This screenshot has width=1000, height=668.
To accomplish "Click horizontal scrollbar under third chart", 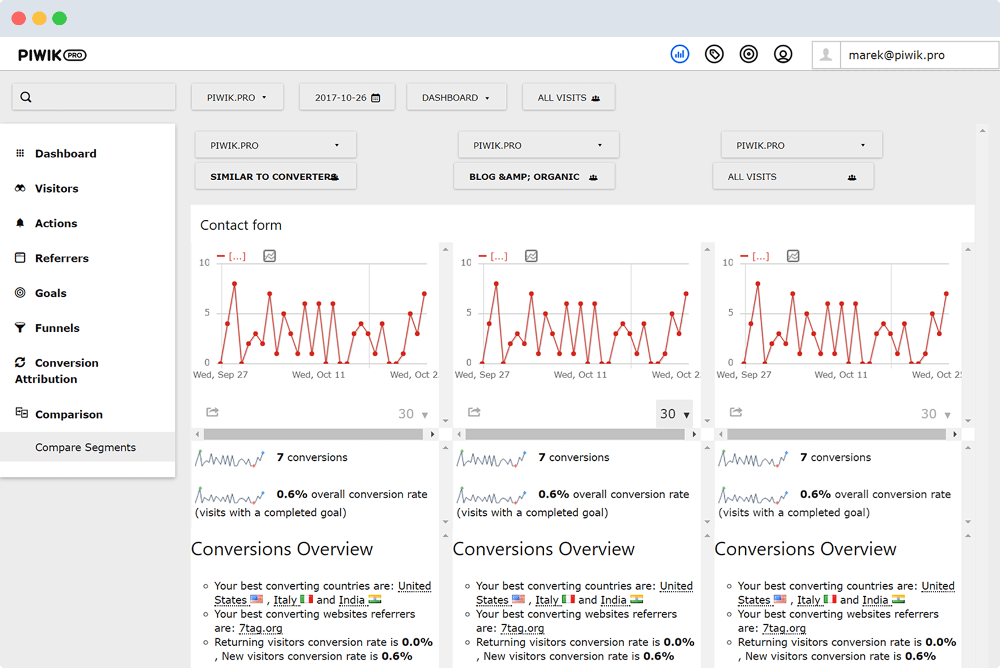I will [837, 434].
